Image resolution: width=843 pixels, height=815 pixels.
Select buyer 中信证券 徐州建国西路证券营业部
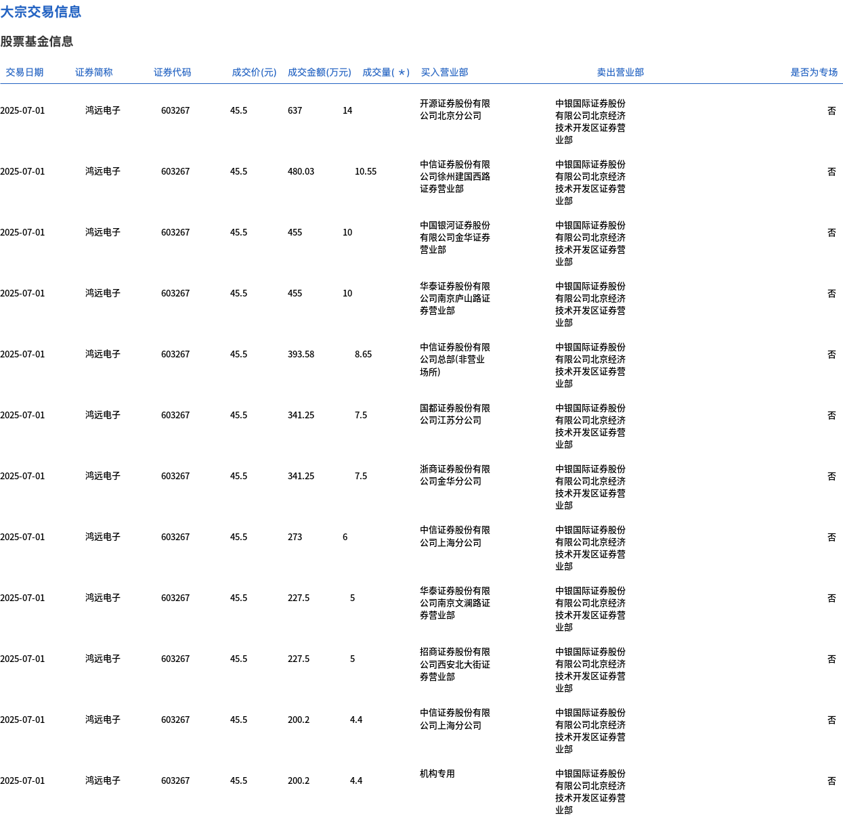click(454, 177)
